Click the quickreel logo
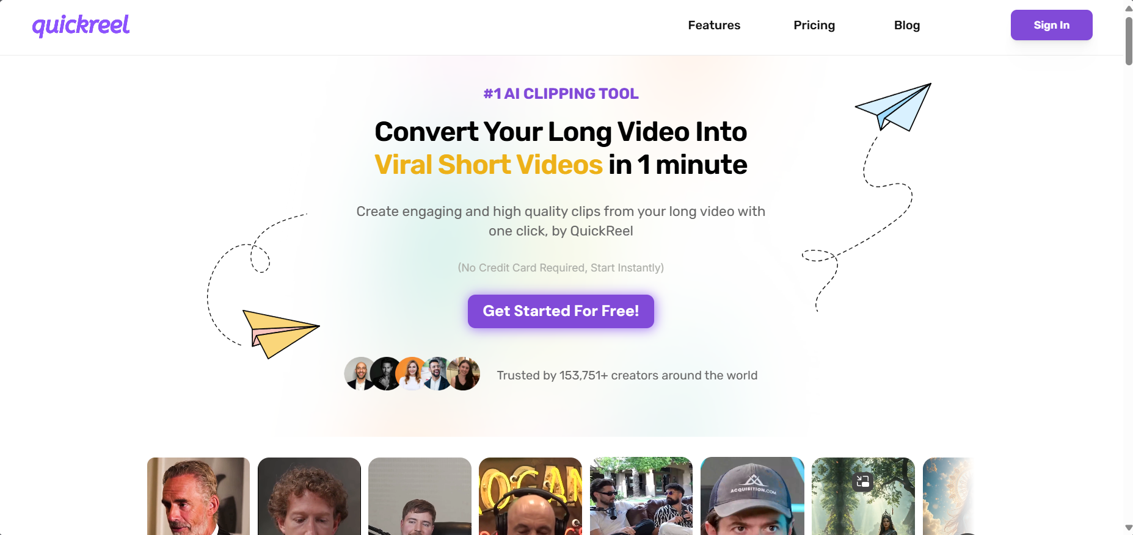 81,25
